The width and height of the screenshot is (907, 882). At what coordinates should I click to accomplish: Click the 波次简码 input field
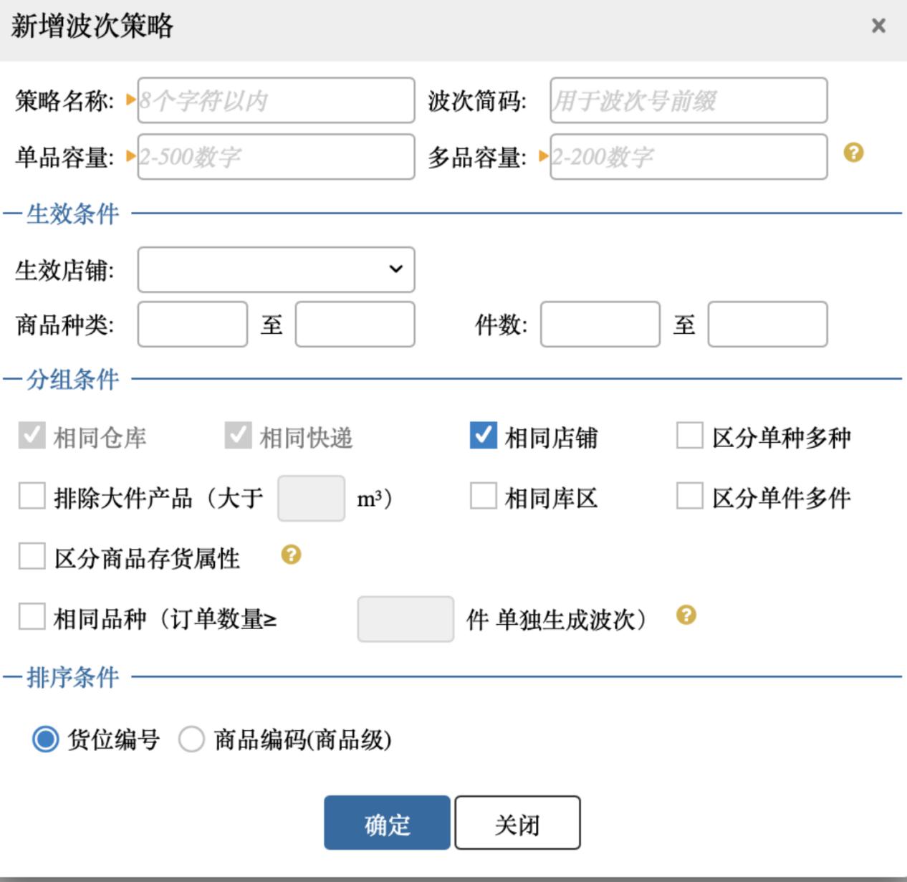tap(687, 100)
